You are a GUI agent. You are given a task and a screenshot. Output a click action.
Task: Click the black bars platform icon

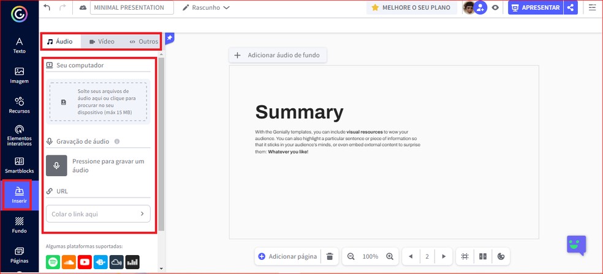[x=132, y=262]
